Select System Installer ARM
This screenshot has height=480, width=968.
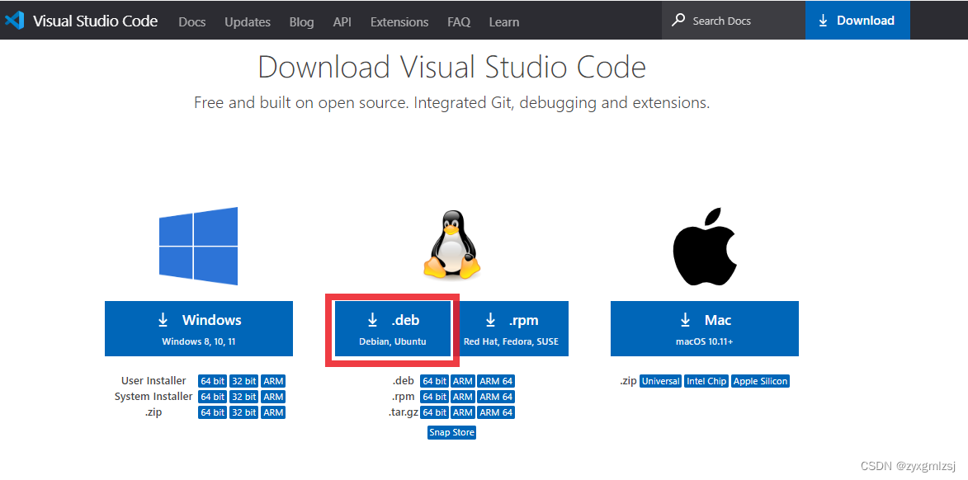[273, 397]
